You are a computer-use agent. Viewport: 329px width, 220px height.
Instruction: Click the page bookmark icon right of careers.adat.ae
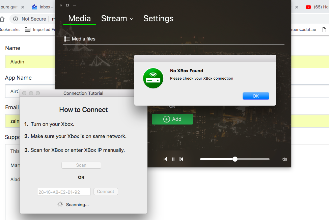pos(324,30)
